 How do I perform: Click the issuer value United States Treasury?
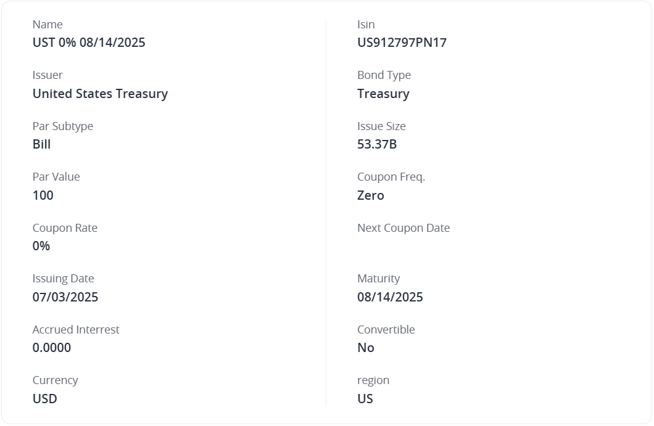[x=100, y=94]
